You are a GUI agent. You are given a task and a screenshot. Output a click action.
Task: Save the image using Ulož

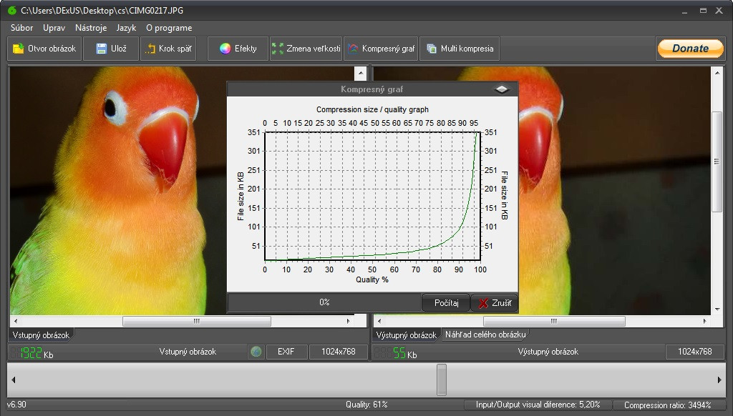coord(111,49)
